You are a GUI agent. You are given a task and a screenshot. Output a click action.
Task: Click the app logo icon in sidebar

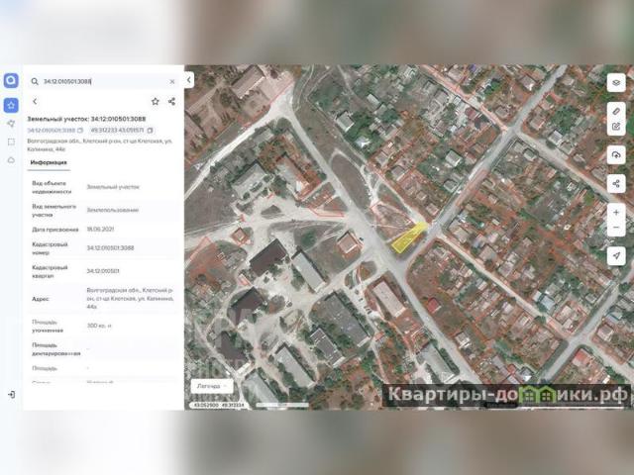click(11, 81)
